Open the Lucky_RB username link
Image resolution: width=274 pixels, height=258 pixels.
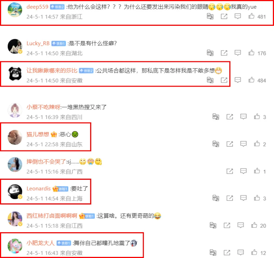point(38,43)
